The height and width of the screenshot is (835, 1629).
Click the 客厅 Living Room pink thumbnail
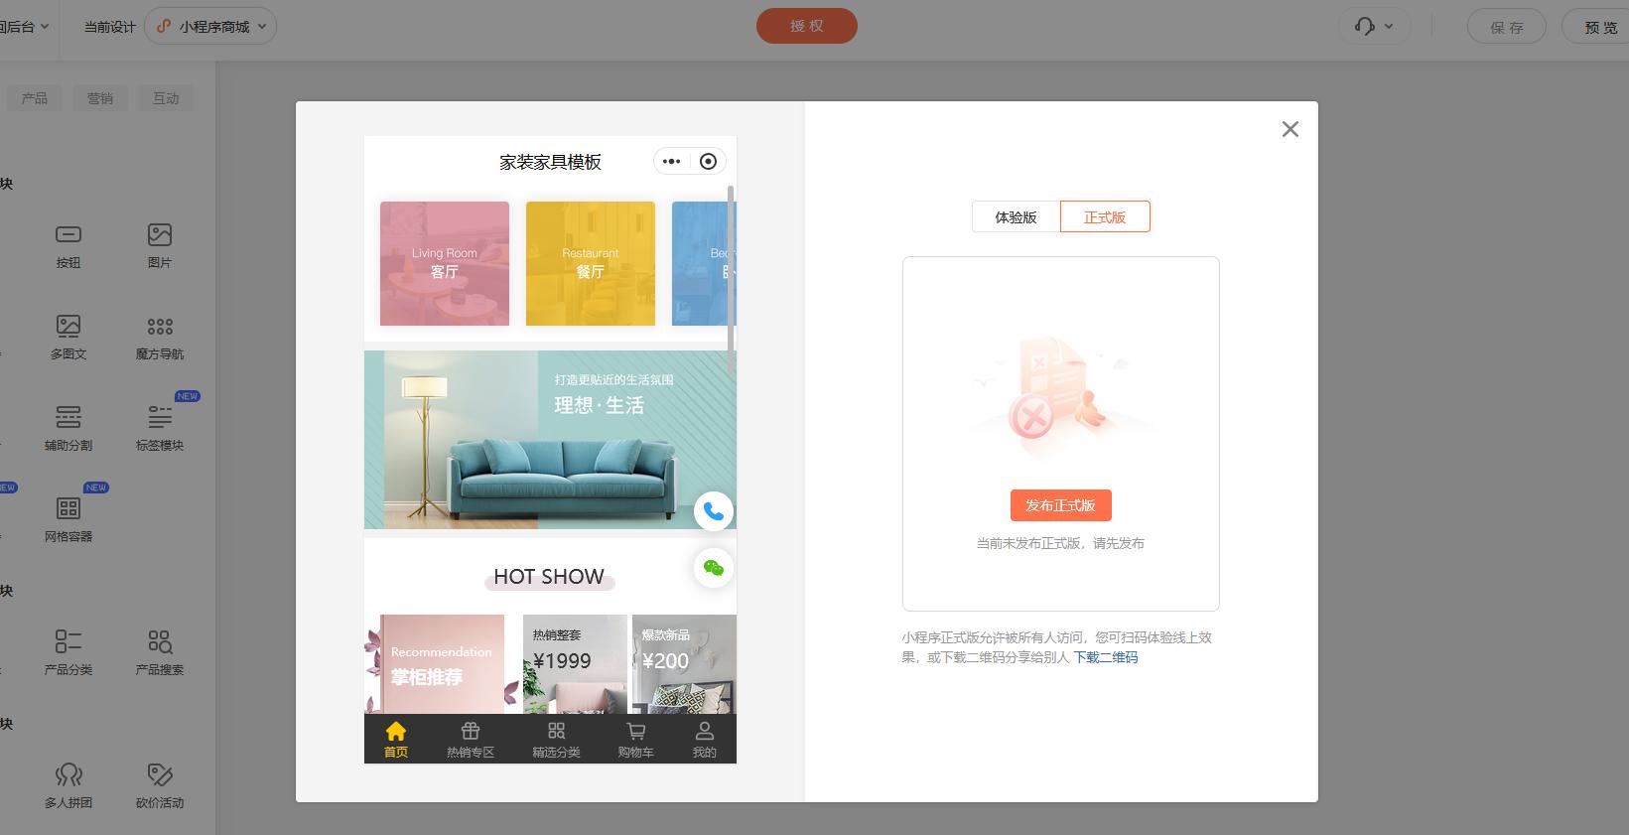(445, 263)
